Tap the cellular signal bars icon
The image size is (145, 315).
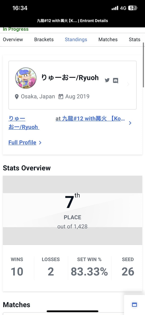(x=115, y=8)
